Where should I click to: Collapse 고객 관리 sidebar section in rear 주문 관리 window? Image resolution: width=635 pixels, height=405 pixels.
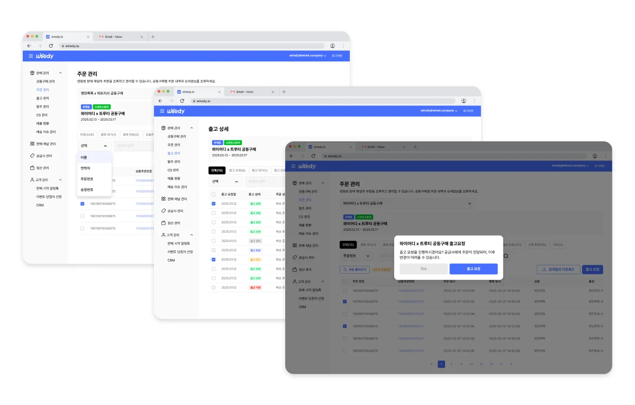point(60,179)
